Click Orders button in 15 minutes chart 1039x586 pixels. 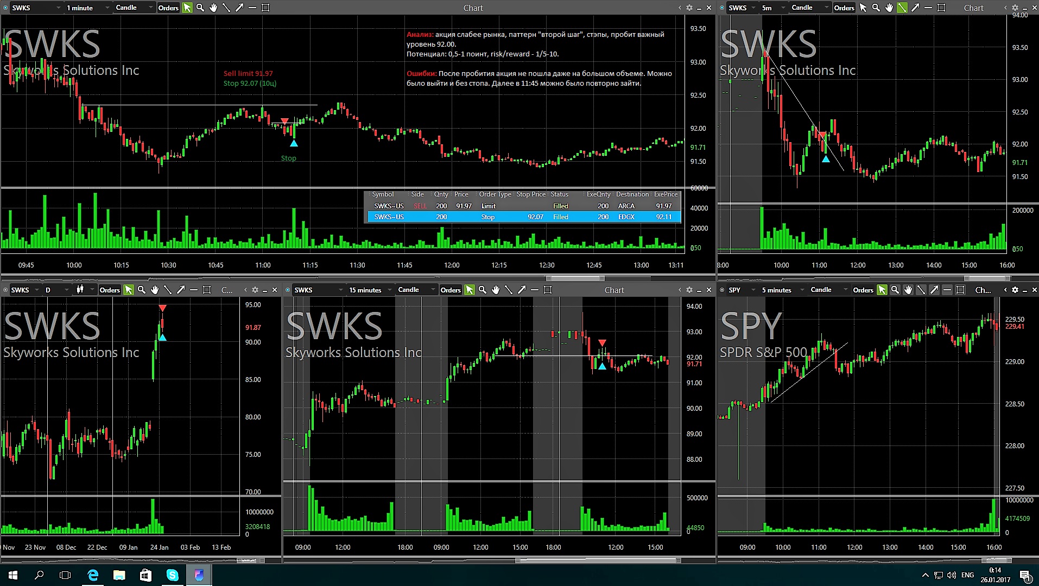coord(451,290)
